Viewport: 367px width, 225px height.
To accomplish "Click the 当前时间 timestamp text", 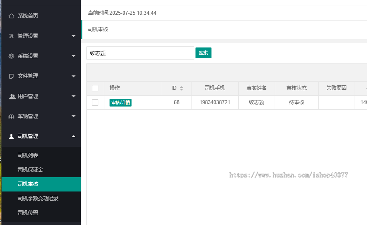I will pos(122,13).
